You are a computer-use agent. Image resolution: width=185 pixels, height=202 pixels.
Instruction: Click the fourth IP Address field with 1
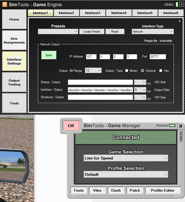(x=132, y=57)
